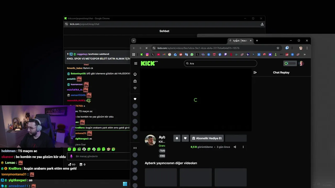Viewport: 335px width, 188px height.
Task: Open Google Translate bookmark
Action: coord(186,55)
